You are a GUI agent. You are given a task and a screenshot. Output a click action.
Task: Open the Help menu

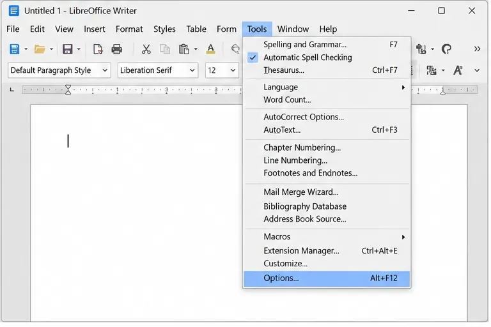[x=328, y=29]
